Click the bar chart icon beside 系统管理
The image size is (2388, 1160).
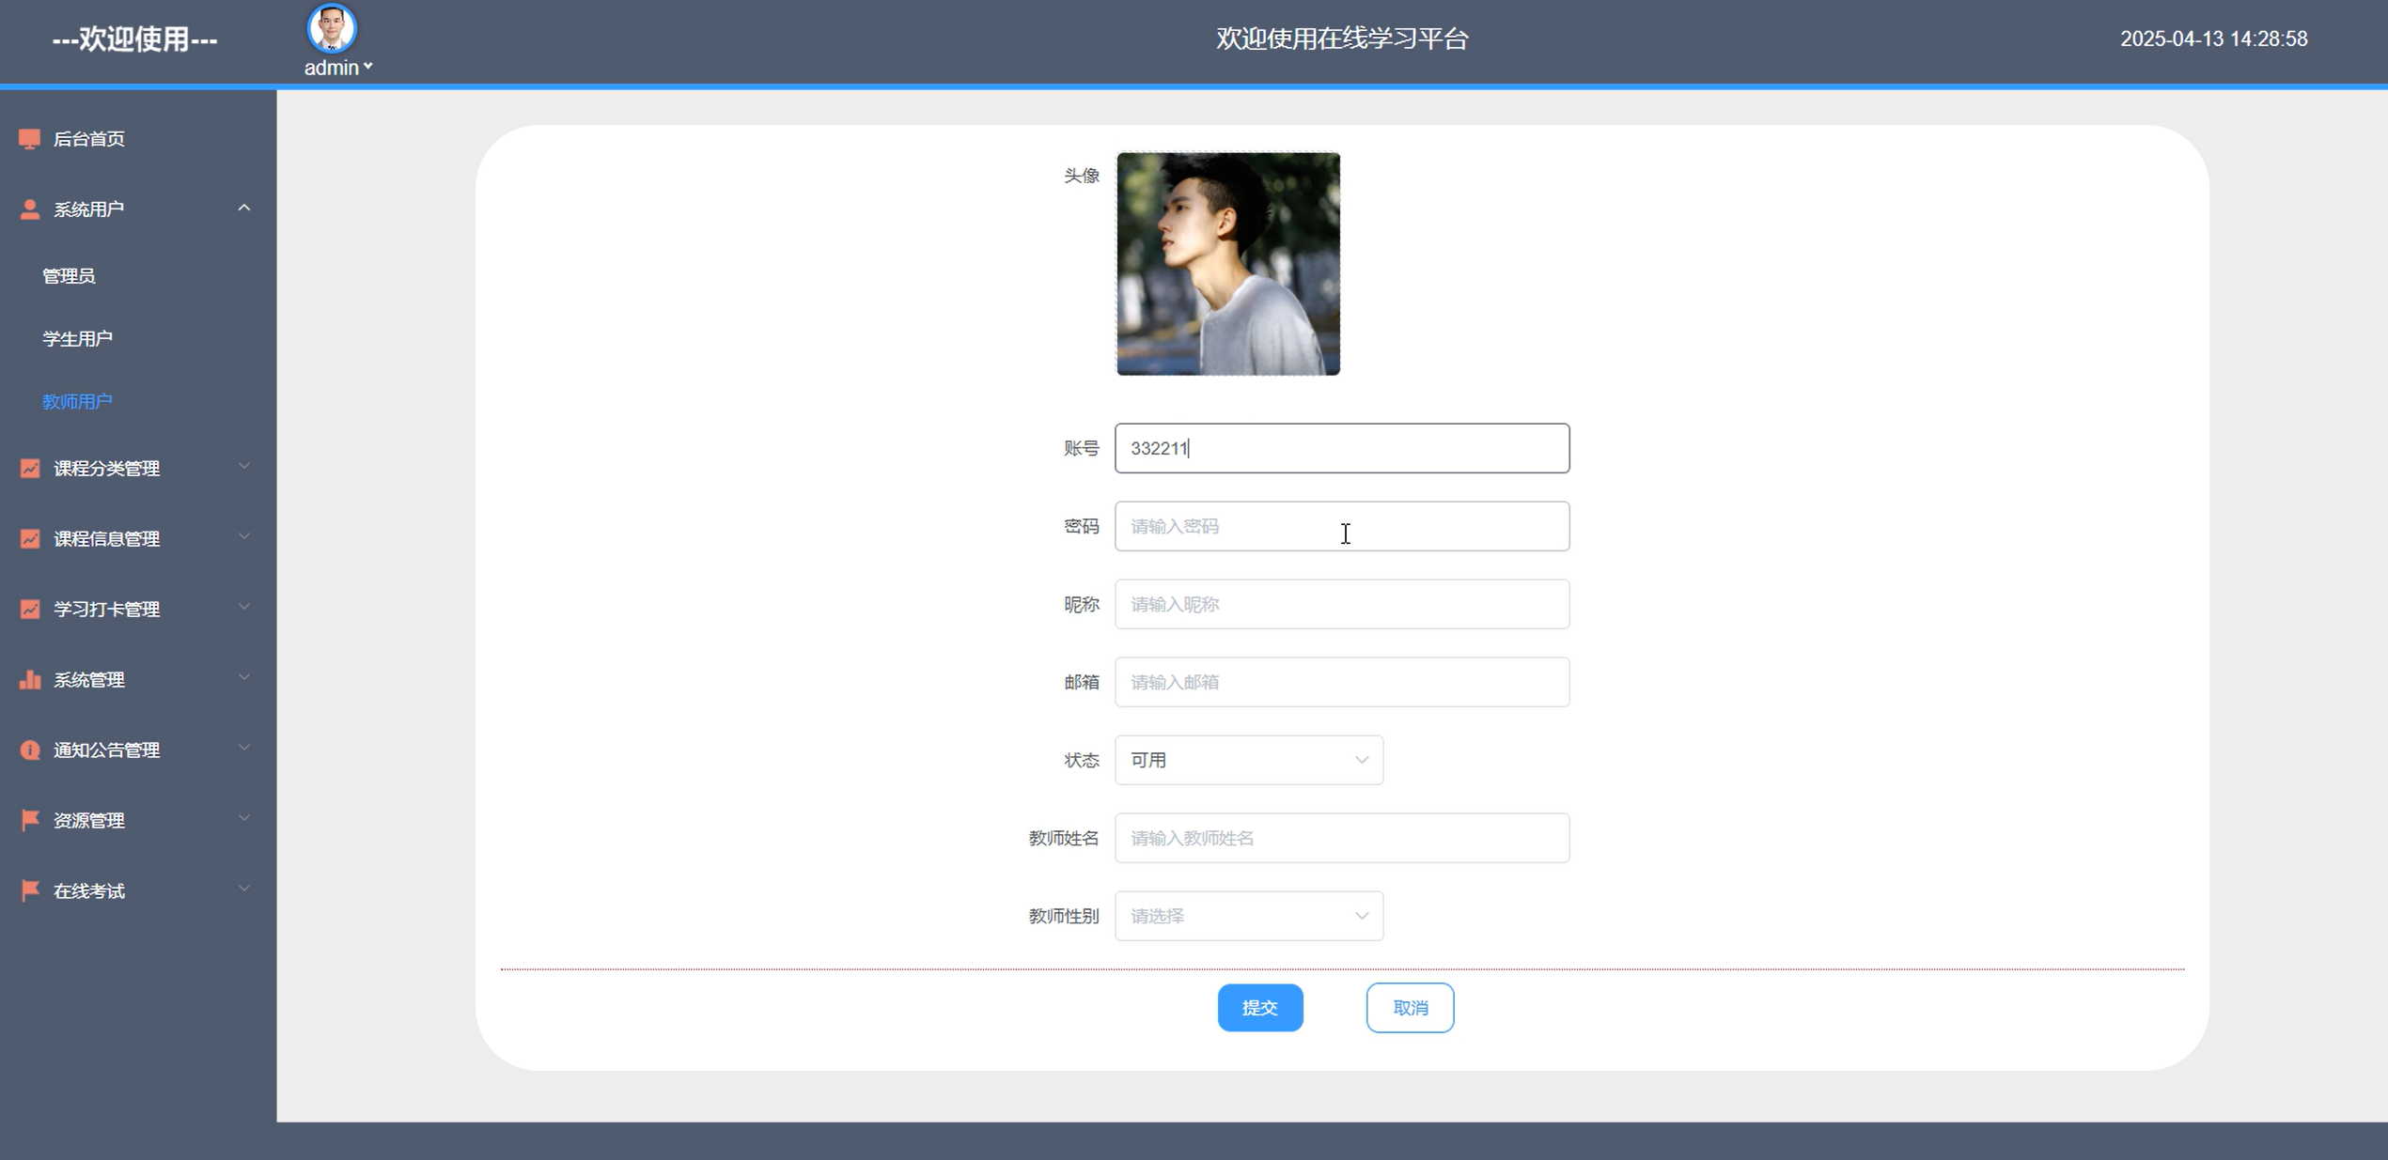coord(29,679)
